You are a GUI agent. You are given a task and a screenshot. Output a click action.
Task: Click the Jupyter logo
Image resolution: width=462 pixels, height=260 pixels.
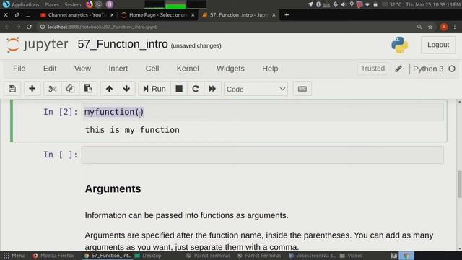(x=37, y=45)
